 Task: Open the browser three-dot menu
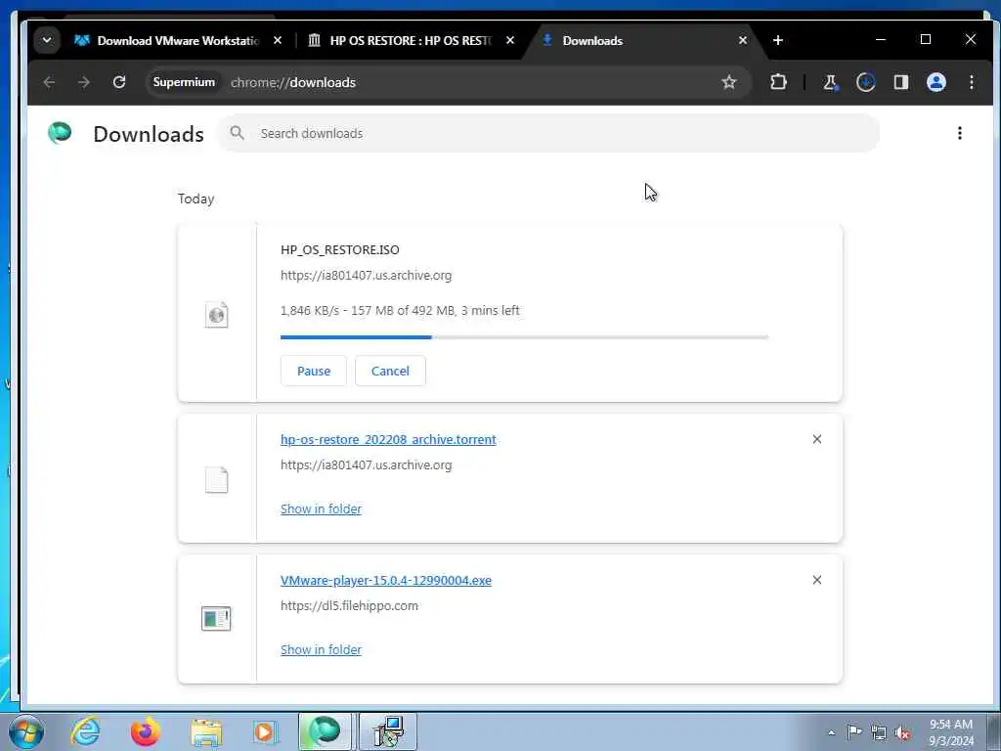coord(971,82)
